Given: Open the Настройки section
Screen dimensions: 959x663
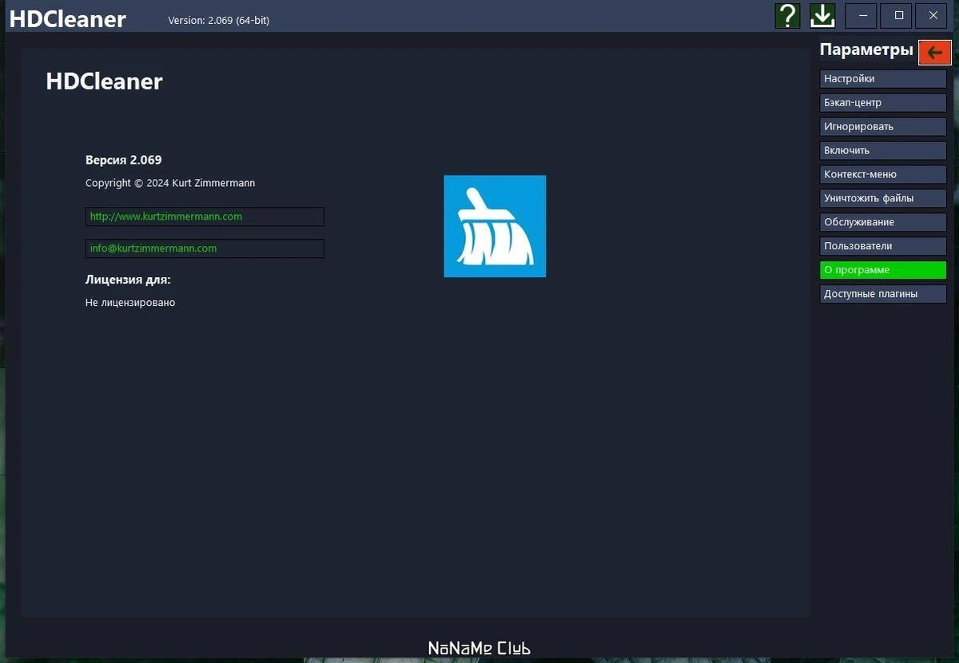Looking at the screenshot, I should click(x=883, y=79).
